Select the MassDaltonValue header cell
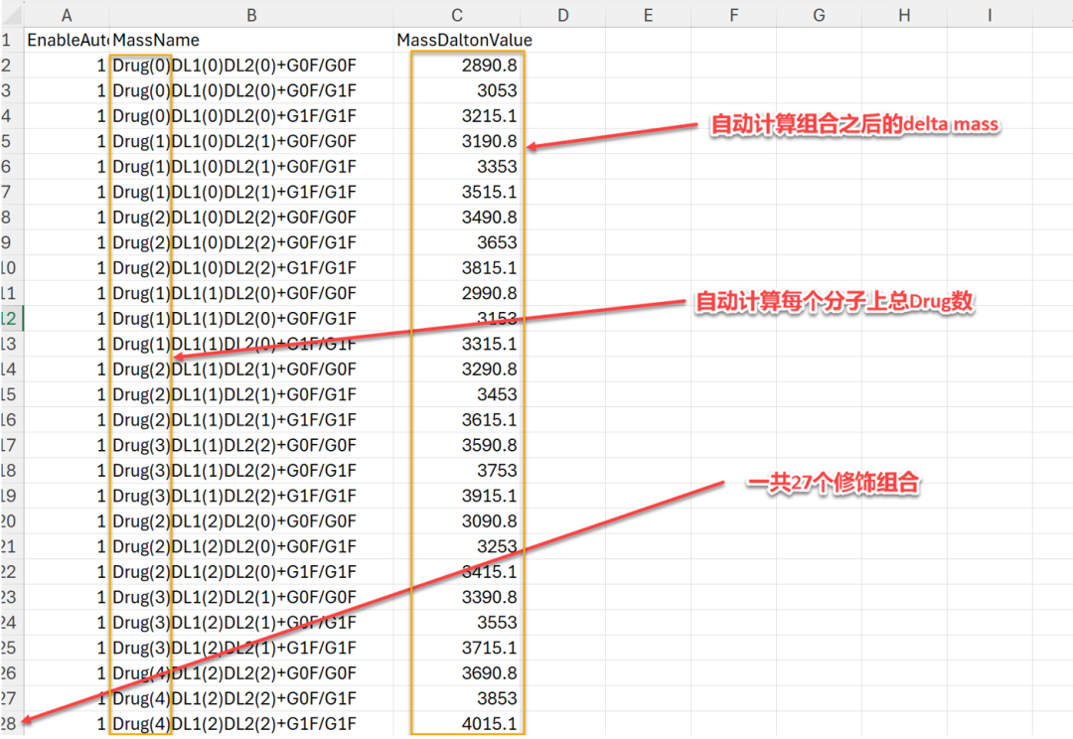 coord(464,41)
